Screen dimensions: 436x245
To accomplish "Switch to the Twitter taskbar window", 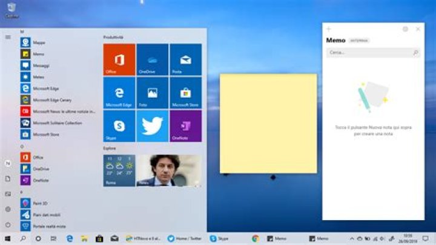I will tap(185, 238).
